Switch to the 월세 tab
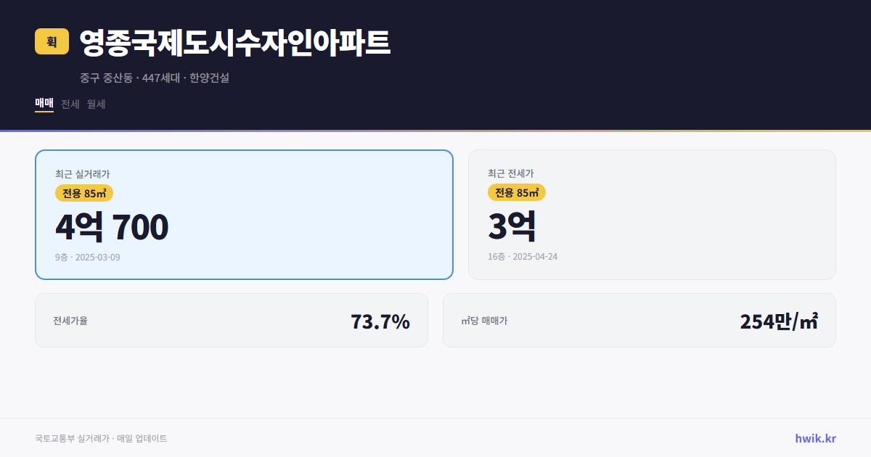 point(96,104)
